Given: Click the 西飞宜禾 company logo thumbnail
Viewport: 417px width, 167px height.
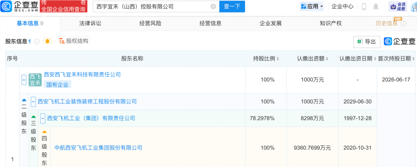Looking at the screenshot, I should tap(35, 80).
